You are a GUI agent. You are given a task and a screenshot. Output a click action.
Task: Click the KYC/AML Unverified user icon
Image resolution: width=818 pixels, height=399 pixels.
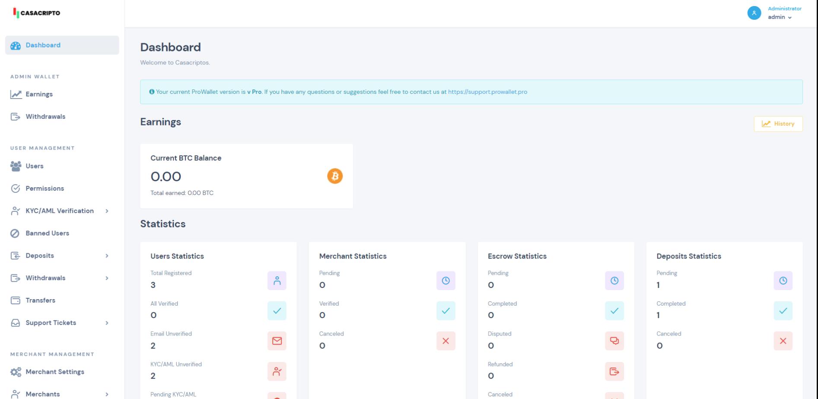click(277, 371)
